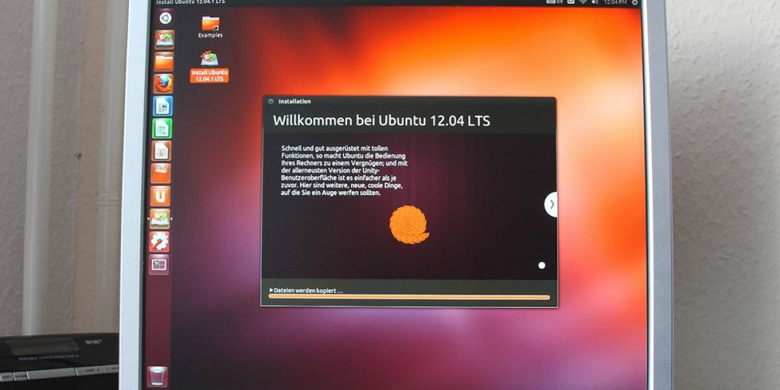Select running installer launcher icon with indicator arrows
Image resolution: width=780 pixels, height=390 pixels.
click(160, 218)
